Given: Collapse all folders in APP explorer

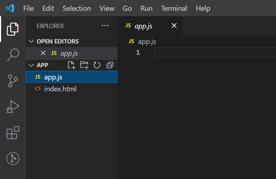Looking at the screenshot, I should tap(110, 65).
